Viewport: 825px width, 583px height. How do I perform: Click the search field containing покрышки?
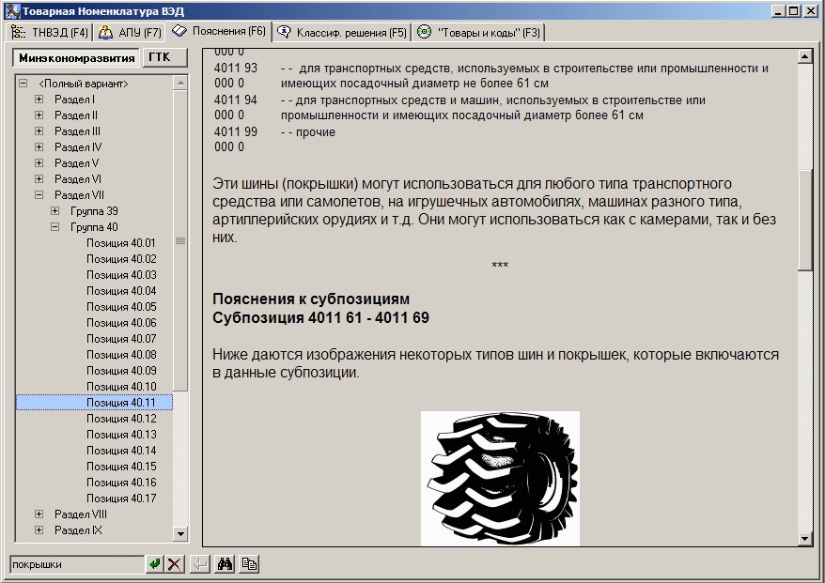tap(75, 564)
